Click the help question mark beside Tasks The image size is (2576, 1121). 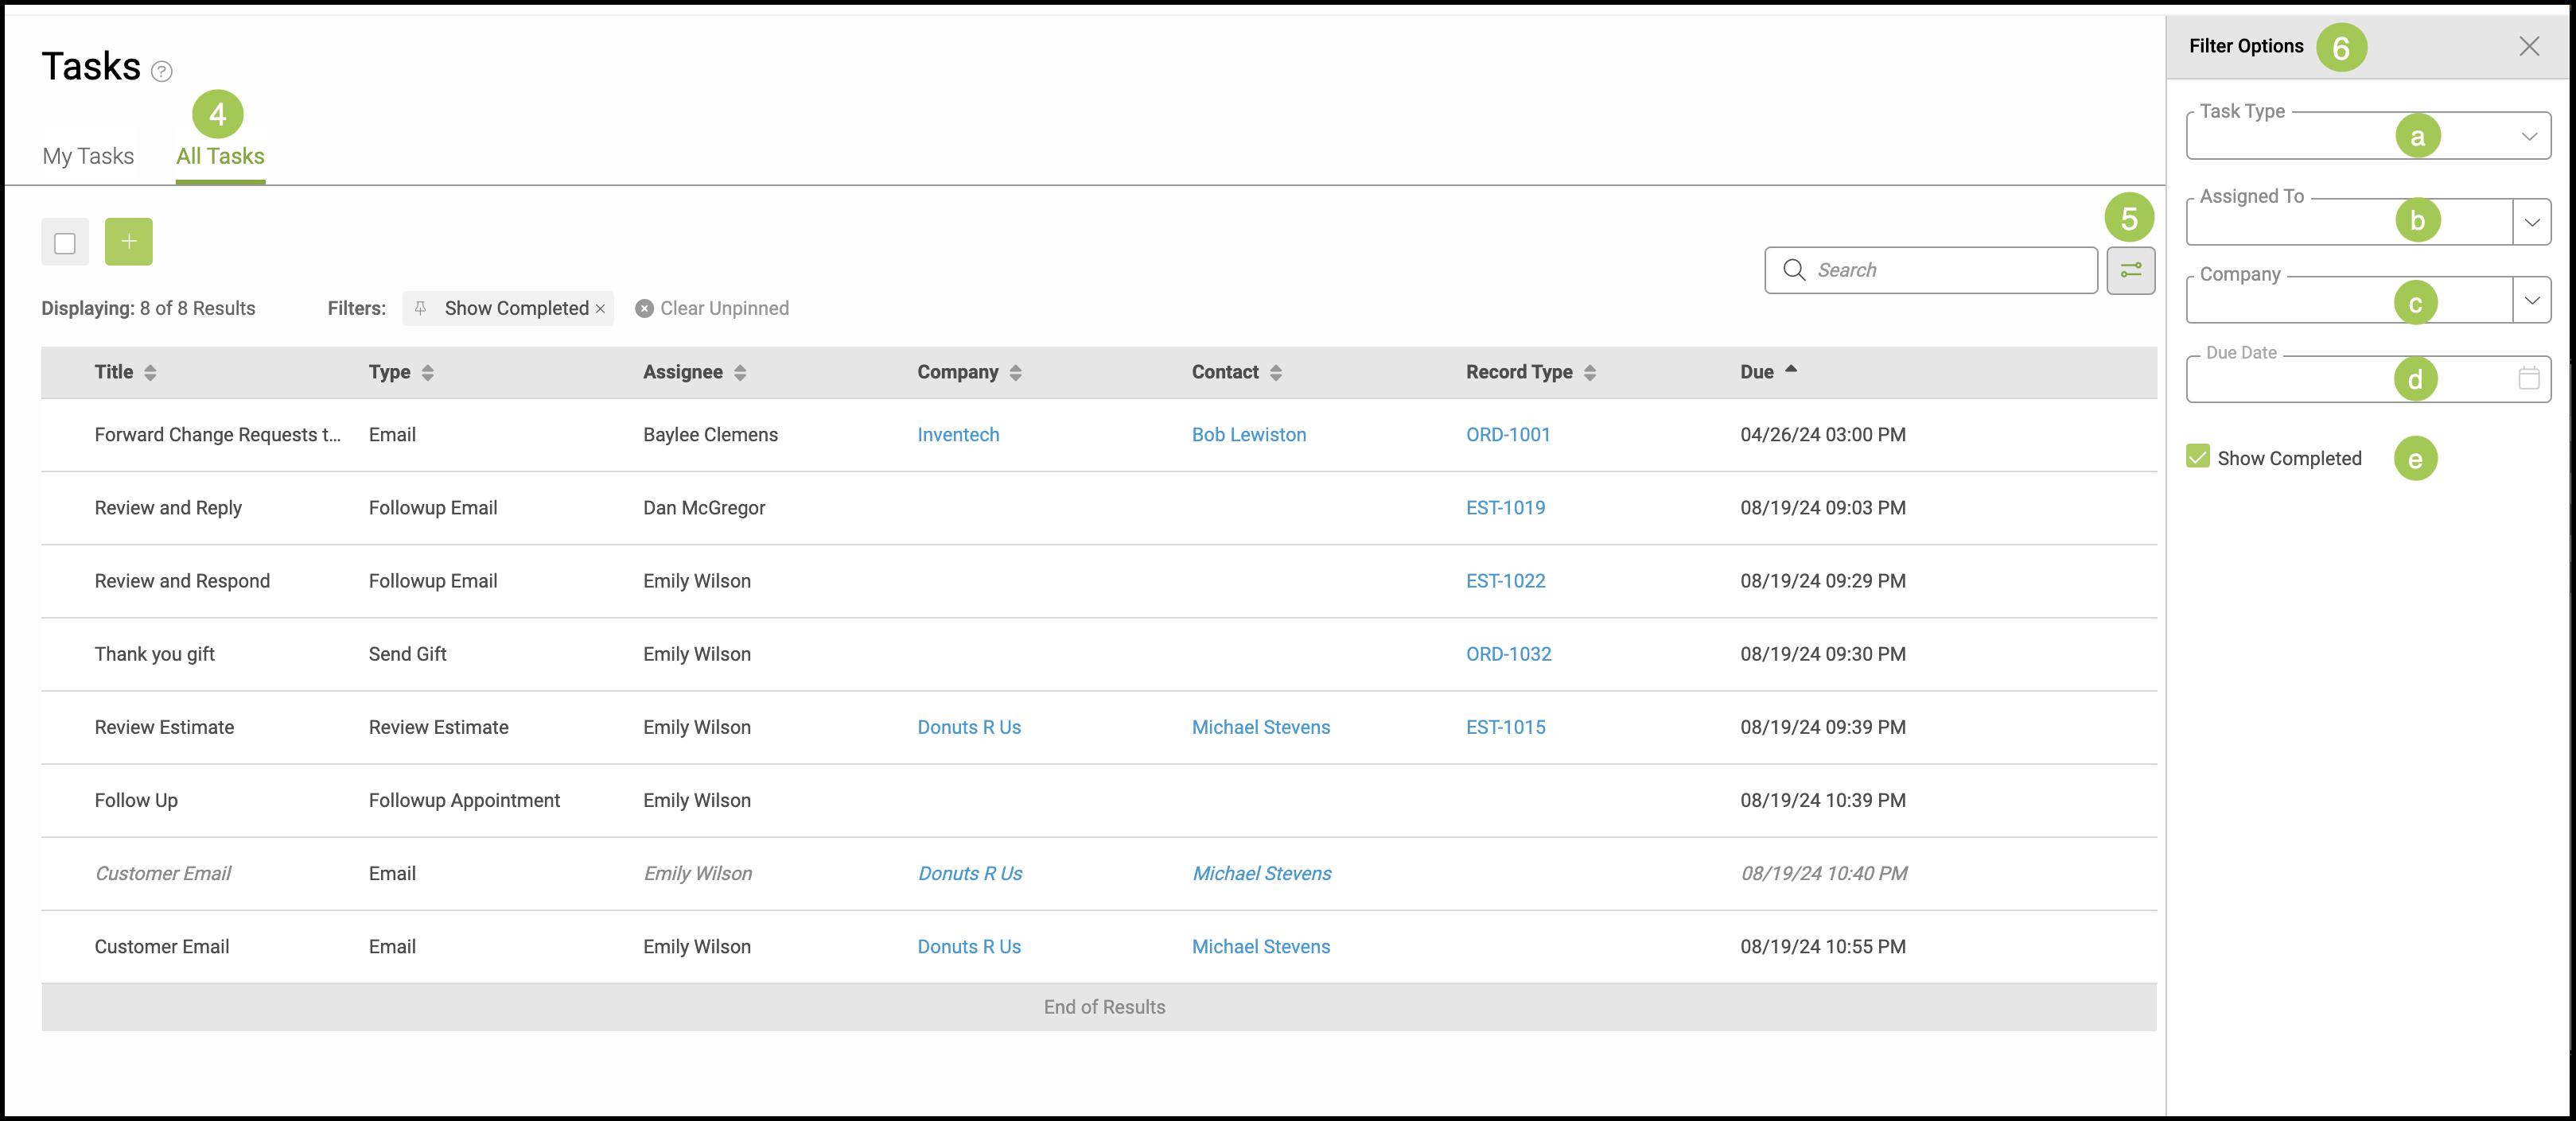pos(161,71)
